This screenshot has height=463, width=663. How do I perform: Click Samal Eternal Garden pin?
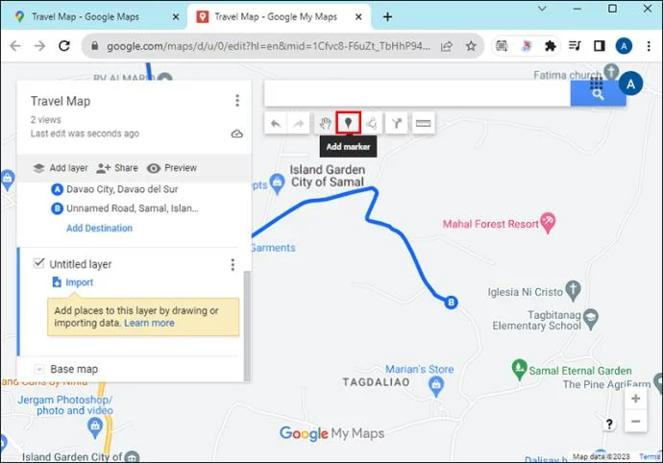point(519,369)
